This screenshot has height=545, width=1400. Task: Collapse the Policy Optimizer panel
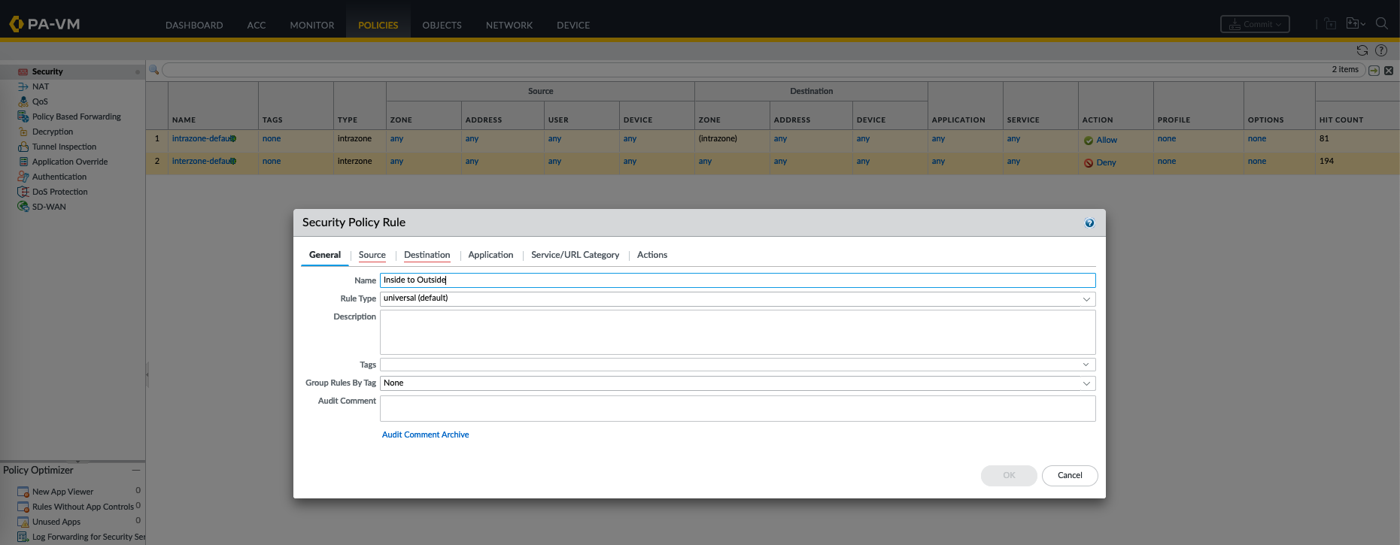coord(136,470)
